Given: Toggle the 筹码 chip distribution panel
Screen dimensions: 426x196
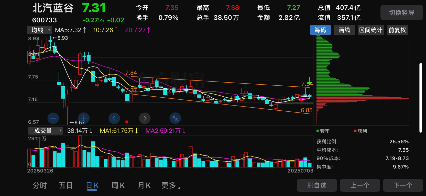Looking at the screenshot, I should pyautogui.click(x=320, y=30).
